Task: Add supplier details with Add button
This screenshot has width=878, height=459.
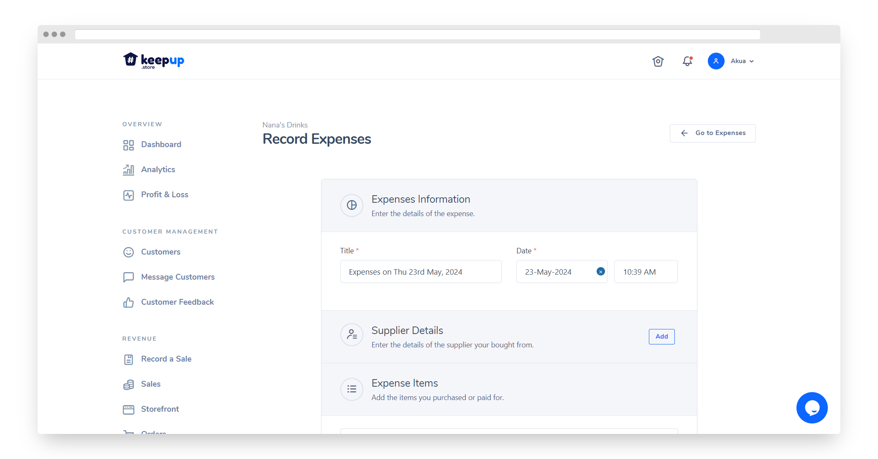Action: click(661, 337)
